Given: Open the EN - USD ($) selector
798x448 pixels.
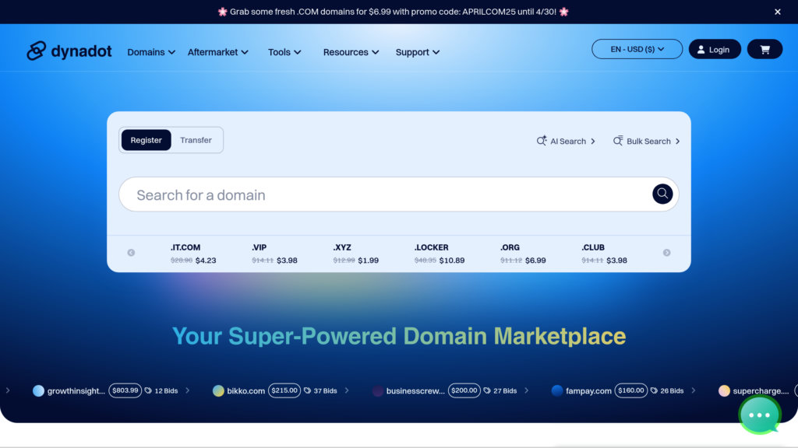Looking at the screenshot, I should coord(637,49).
